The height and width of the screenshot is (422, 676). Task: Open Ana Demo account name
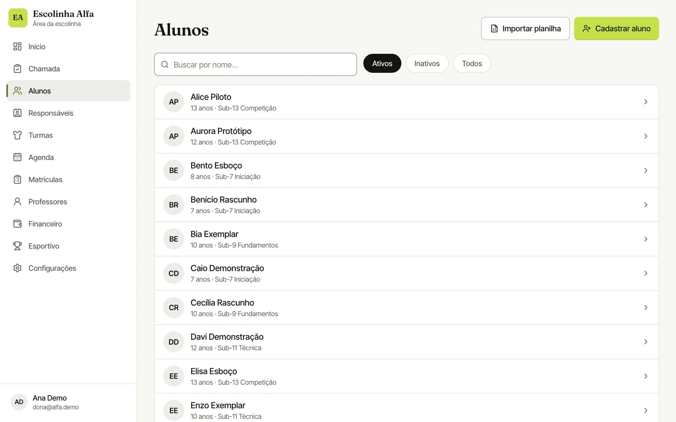50,398
